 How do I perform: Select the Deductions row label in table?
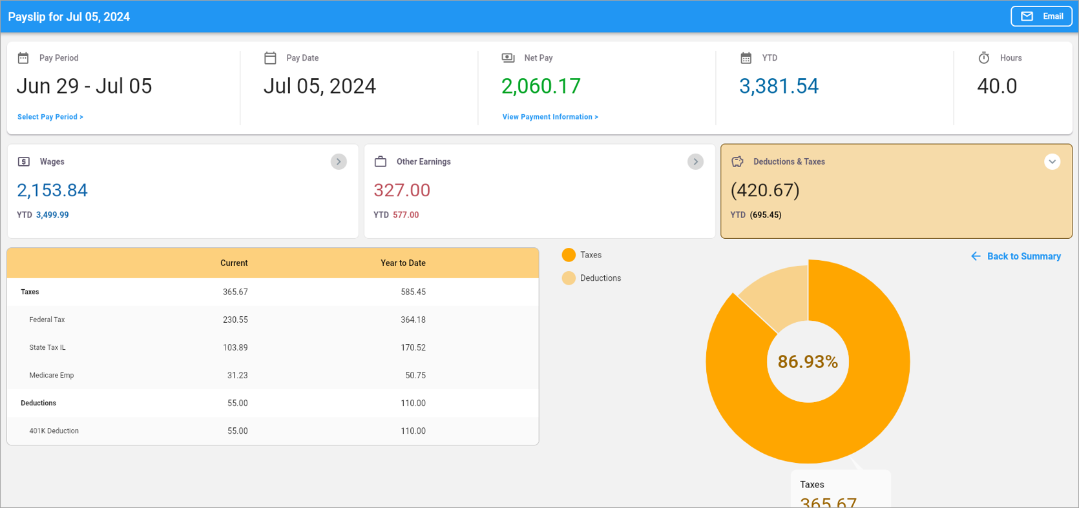[x=38, y=403]
